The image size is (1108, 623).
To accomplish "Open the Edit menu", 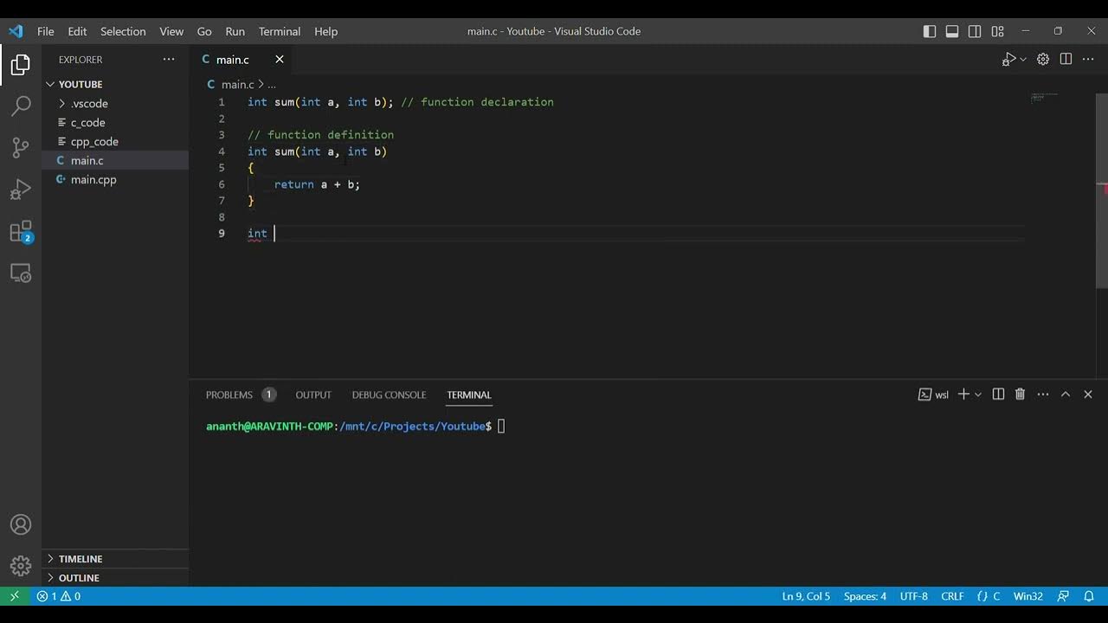I will coord(77,31).
